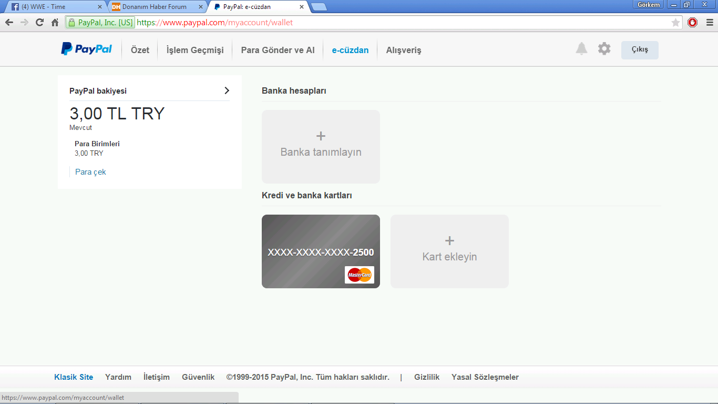Click the Para Birimleri label
The width and height of the screenshot is (718, 404).
[x=97, y=144]
